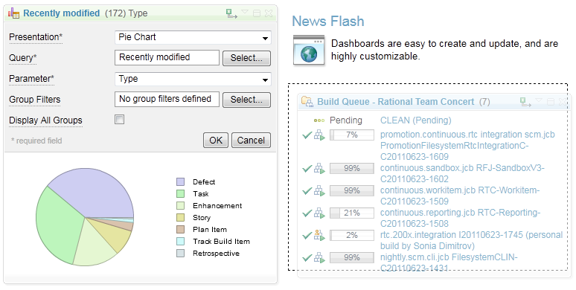Click the 7% progress bar
The width and height of the screenshot is (576, 290).
pyautogui.click(x=352, y=135)
